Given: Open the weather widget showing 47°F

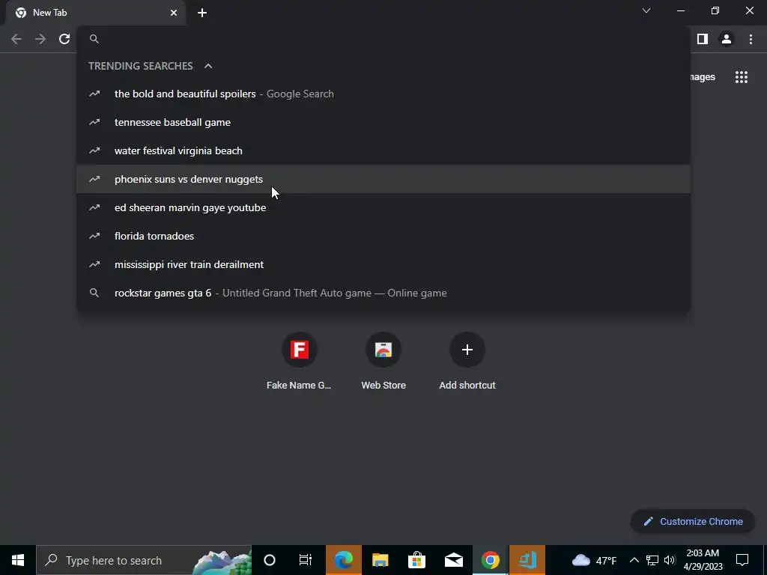Looking at the screenshot, I should click(x=594, y=560).
